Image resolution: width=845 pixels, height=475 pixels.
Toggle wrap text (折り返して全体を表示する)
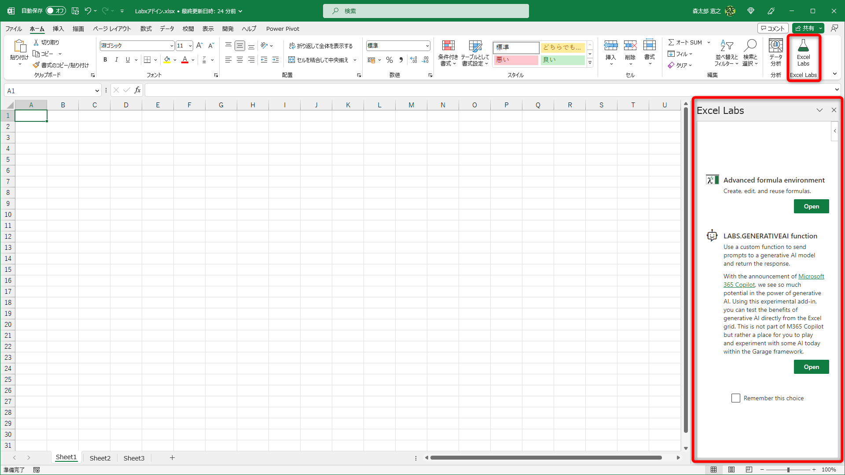point(322,45)
